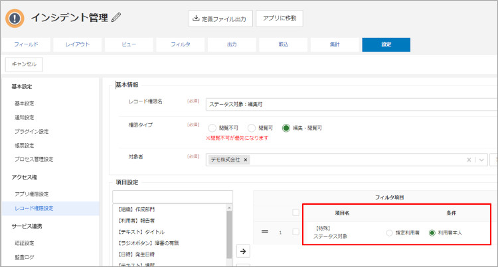Open 通知設定 in the sidebar
Screen dimensions: 498x267
(24, 117)
